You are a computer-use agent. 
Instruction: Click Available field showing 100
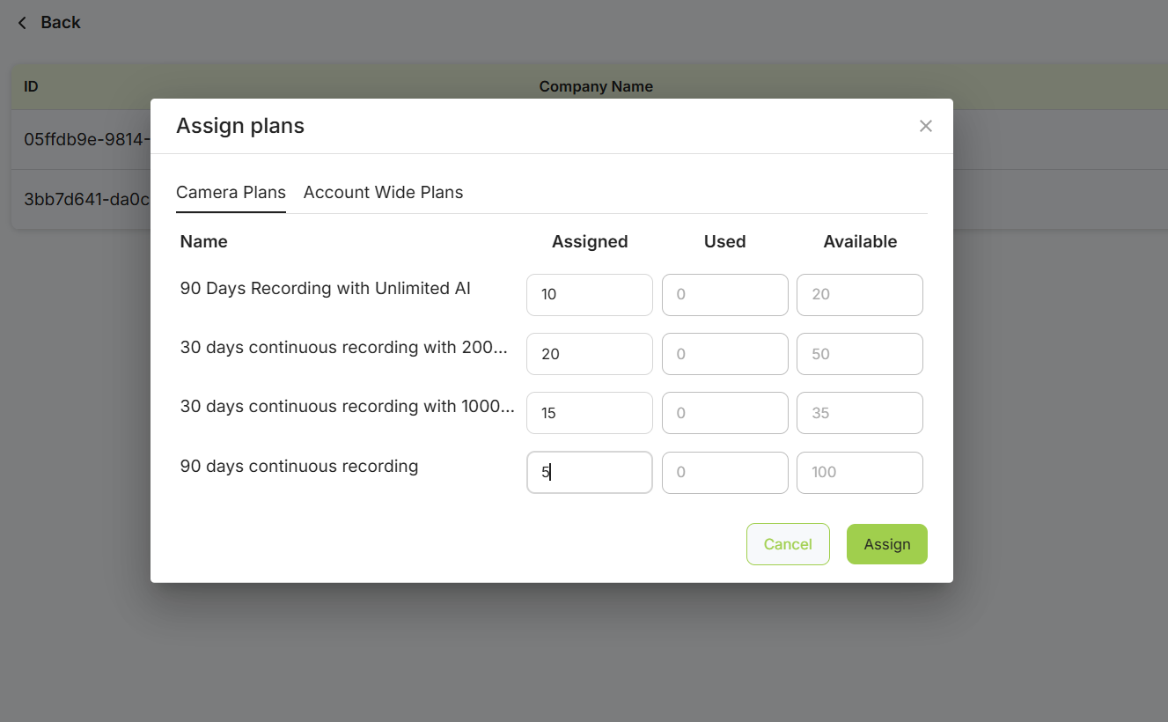(859, 473)
